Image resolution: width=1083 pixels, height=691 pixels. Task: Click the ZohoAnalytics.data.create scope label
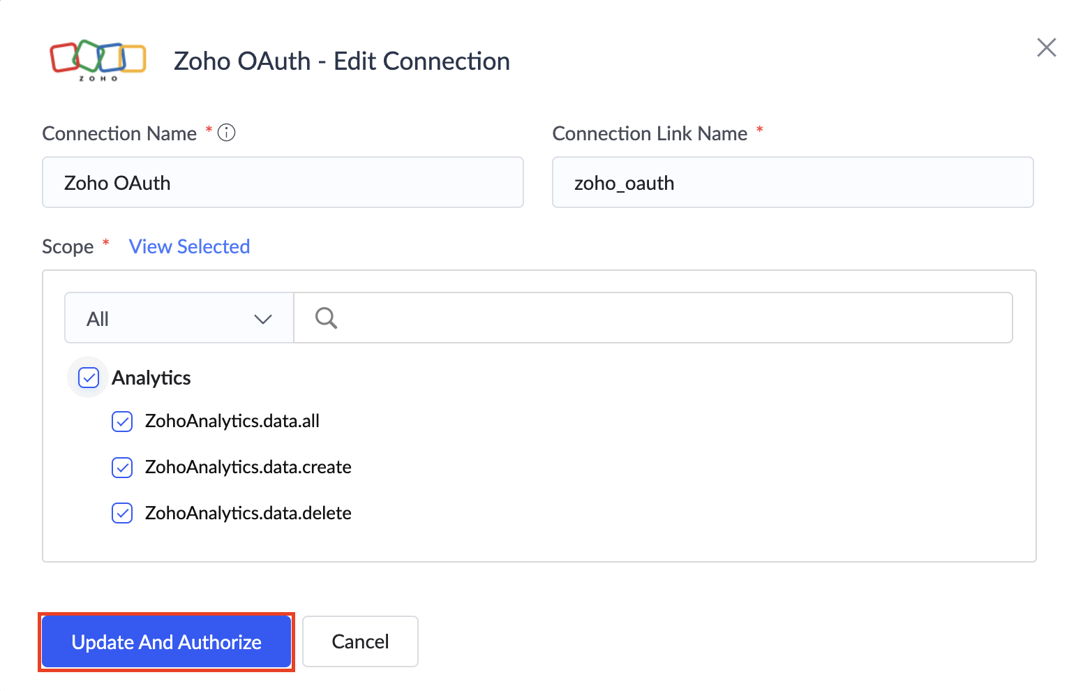coord(248,468)
